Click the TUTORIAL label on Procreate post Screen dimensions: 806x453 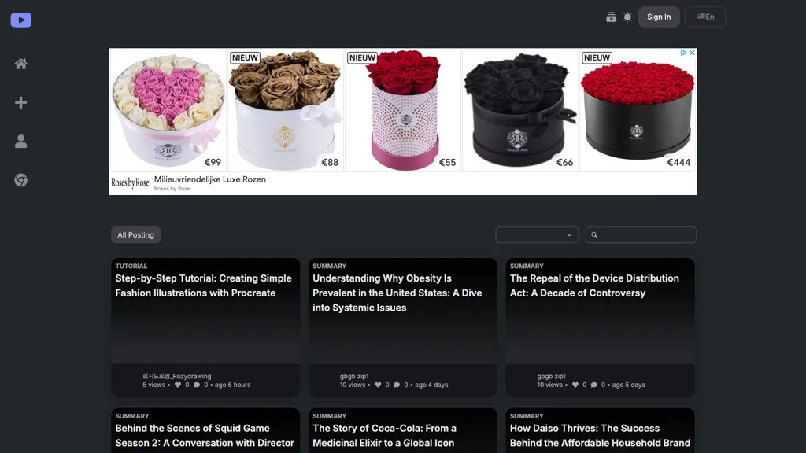[131, 266]
